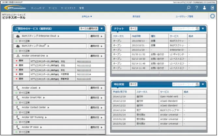Open the すべて filter in チケット panel
Image resolution: width=218 pixels, height=136 pixels.
point(133,28)
